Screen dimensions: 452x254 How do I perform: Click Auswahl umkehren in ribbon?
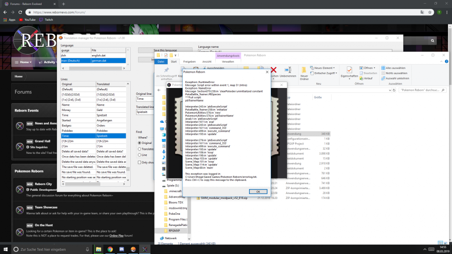pyautogui.click(x=395, y=78)
